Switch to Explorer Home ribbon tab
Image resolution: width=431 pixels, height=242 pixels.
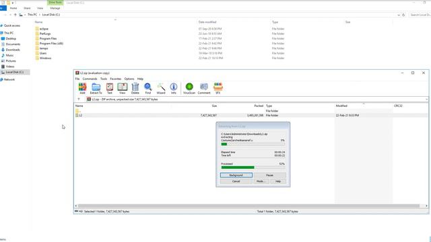[x=13, y=8]
